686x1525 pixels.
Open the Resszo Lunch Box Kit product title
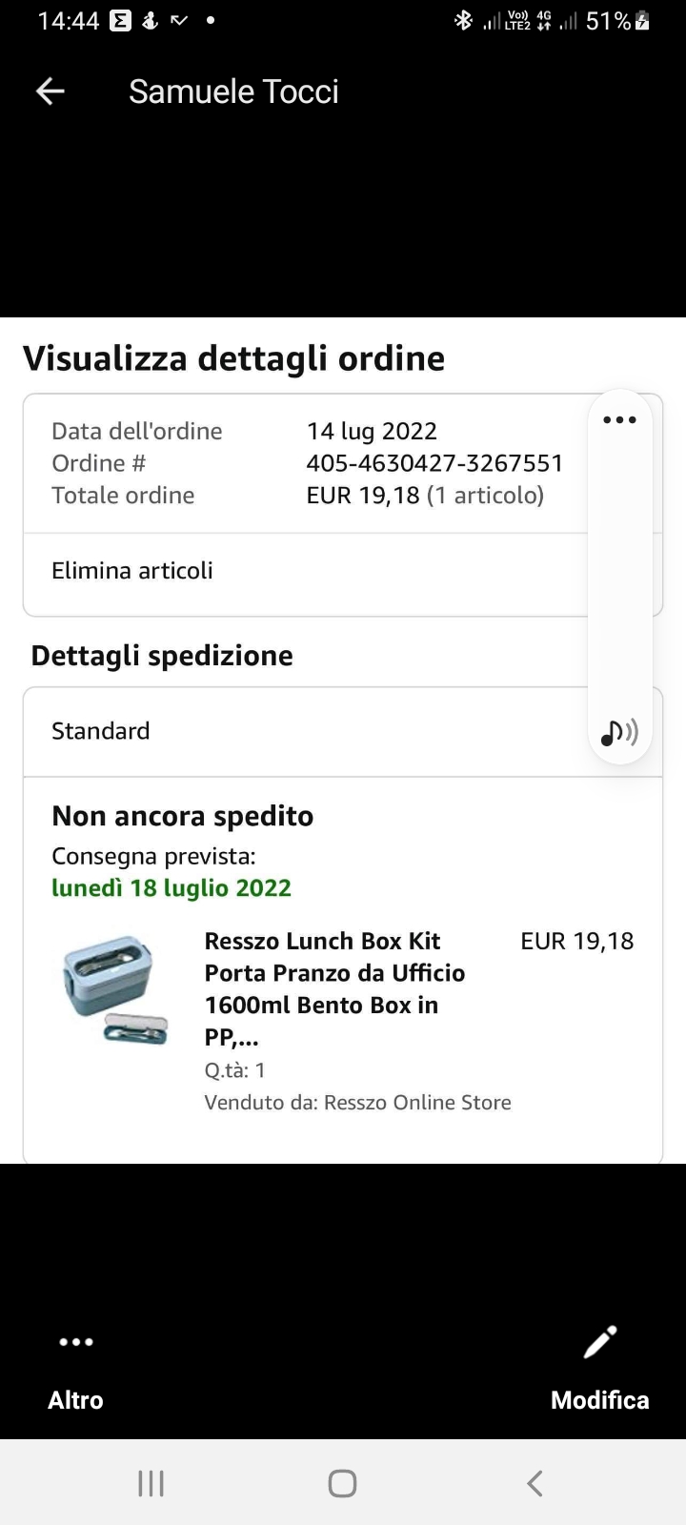pyautogui.click(x=334, y=988)
